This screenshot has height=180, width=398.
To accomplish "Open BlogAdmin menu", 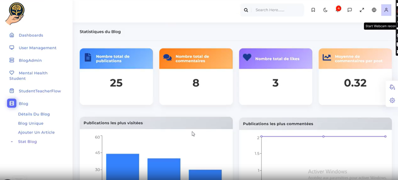I will point(30,60).
